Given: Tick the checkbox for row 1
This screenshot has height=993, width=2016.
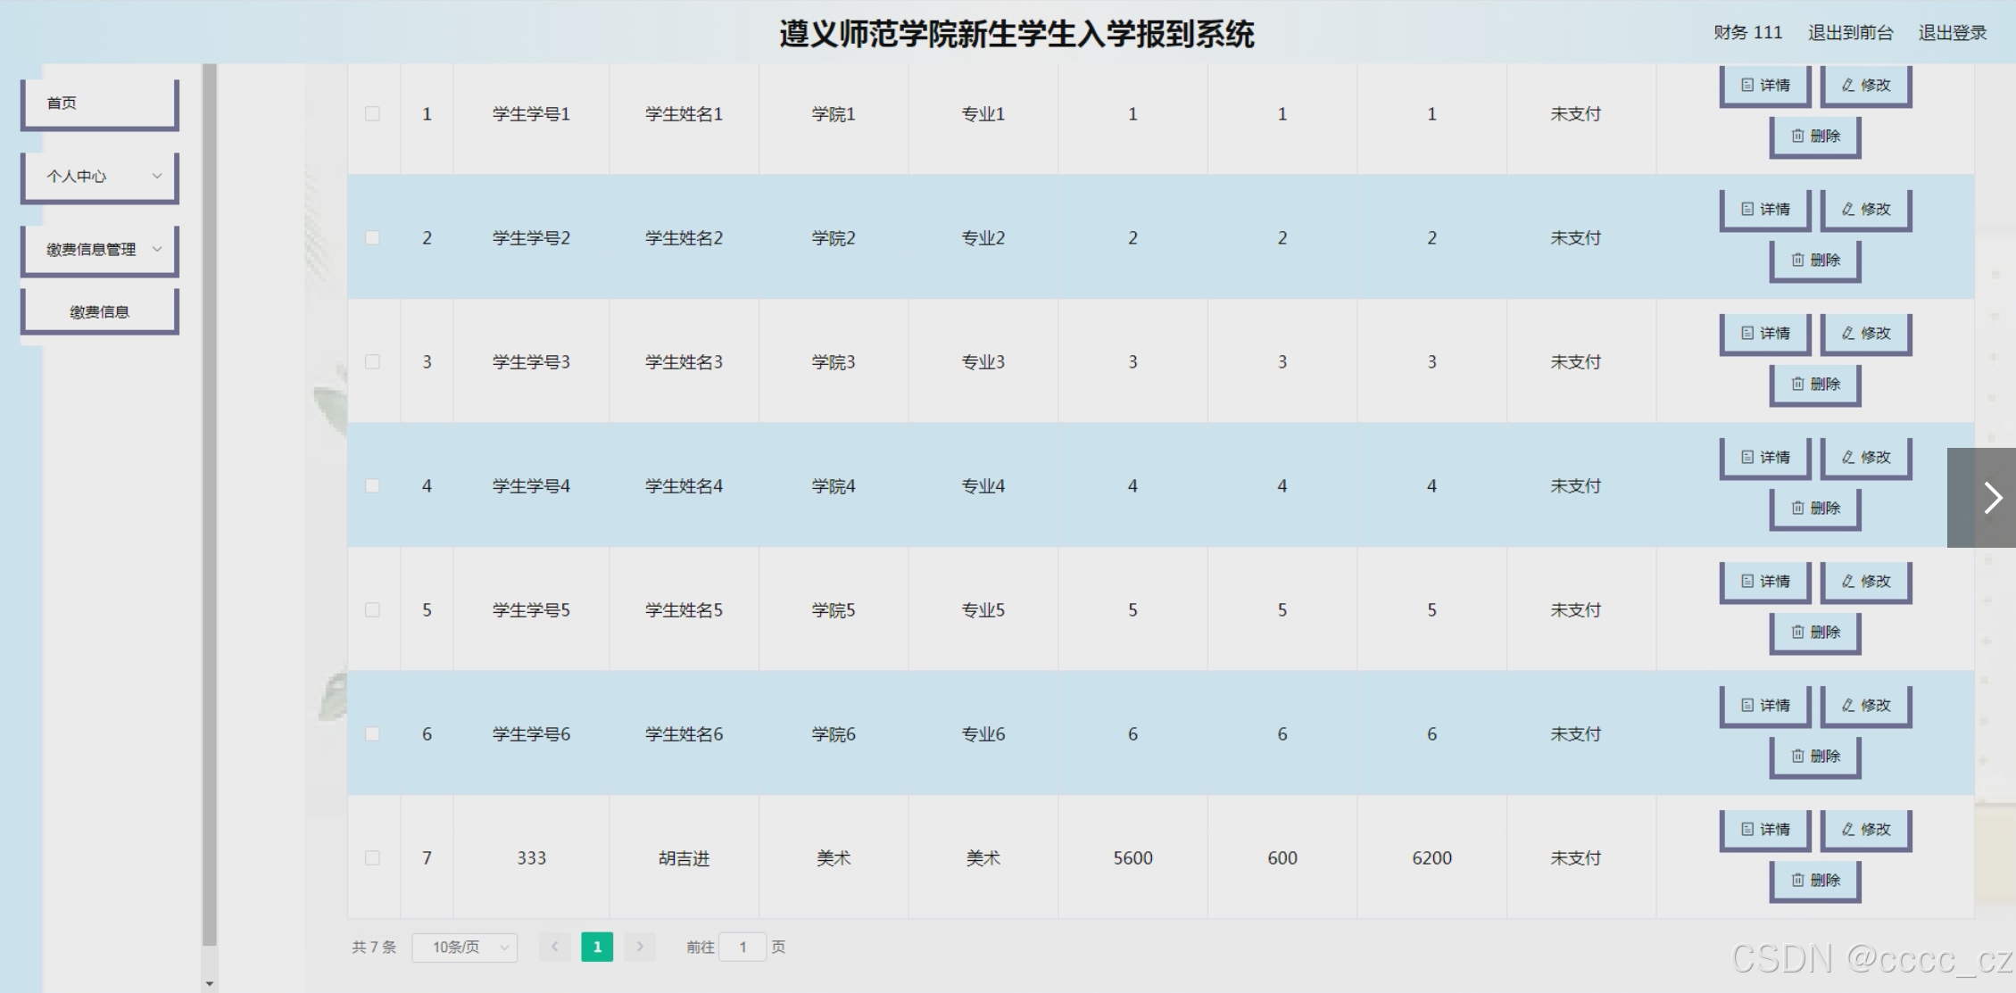Looking at the screenshot, I should click(x=372, y=113).
